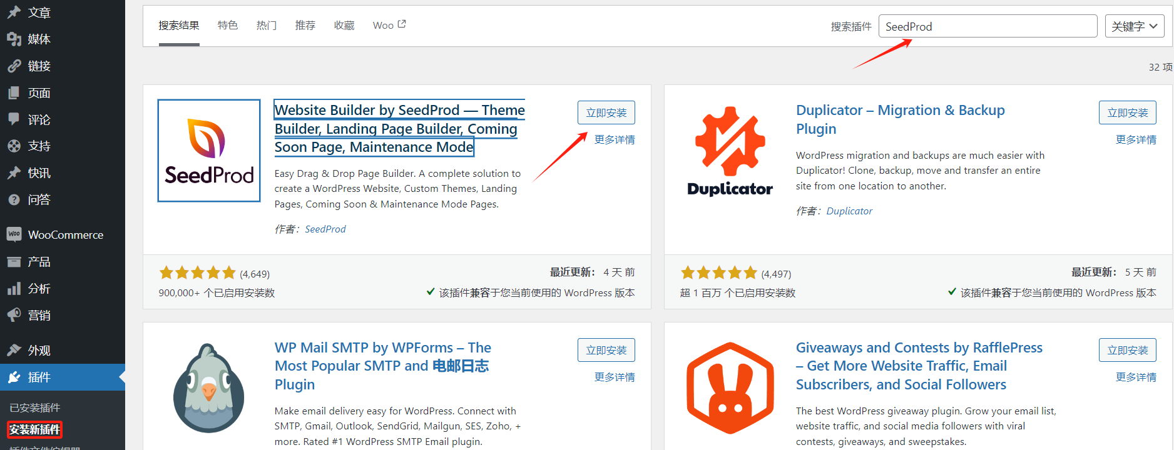Click 立即安装 for RafflePress Giveaways
The width and height of the screenshot is (1174, 450).
[1128, 350]
